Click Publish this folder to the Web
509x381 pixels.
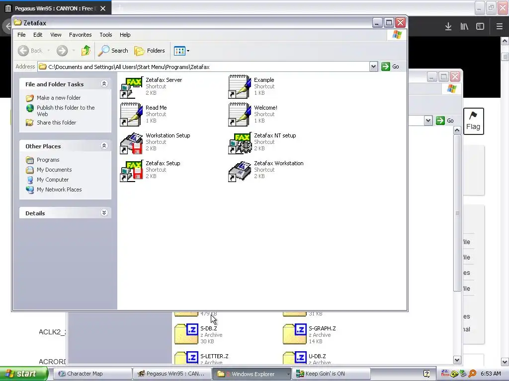point(66,111)
